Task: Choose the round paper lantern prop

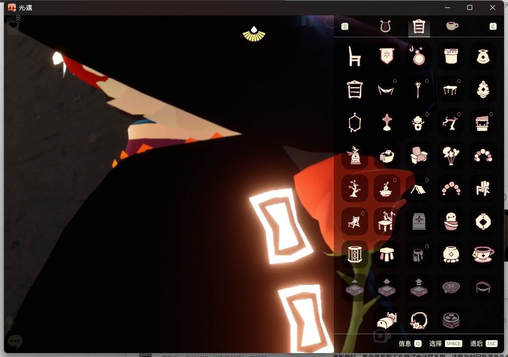Action: (483, 222)
